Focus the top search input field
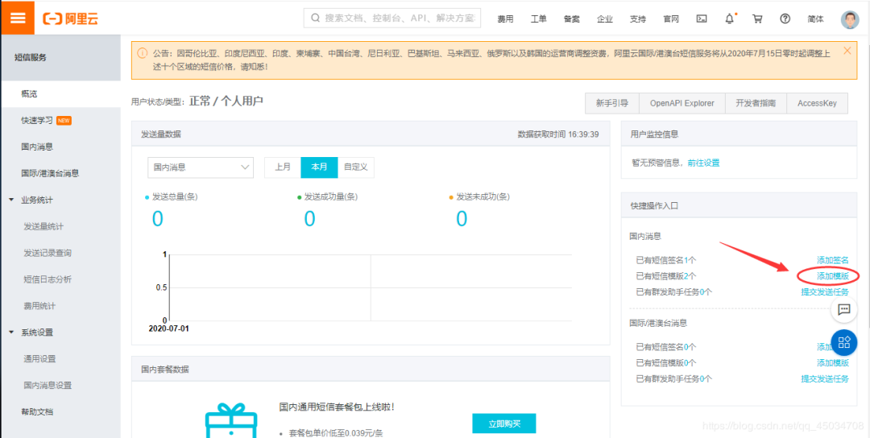Viewport: 870px width, 438px height. (x=392, y=19)
